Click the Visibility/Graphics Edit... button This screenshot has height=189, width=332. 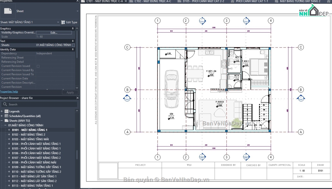54,33
